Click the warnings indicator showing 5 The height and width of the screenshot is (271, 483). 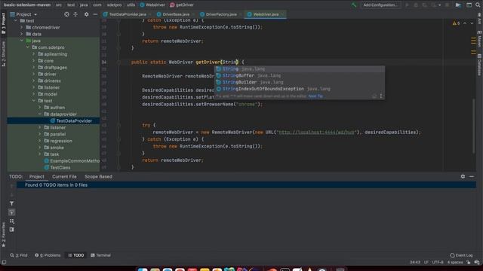point(456,23)
